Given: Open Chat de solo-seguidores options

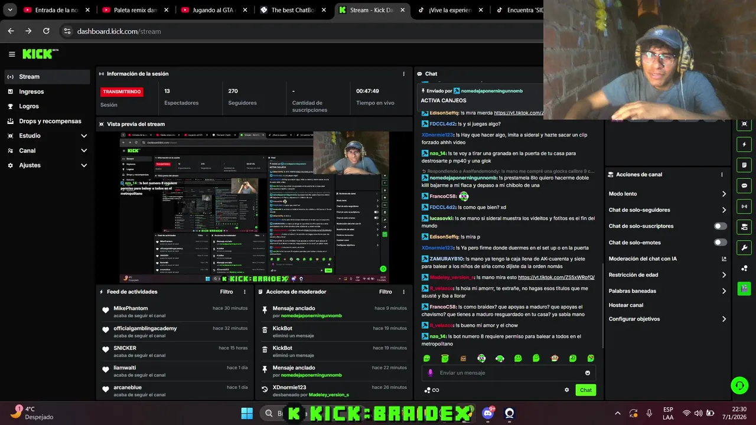Looking at the screenshot, I should tap(667, 210).
